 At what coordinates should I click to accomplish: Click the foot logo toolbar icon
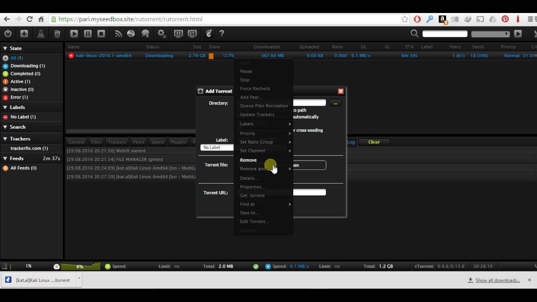pyautogui.click(x=209, y=34)
